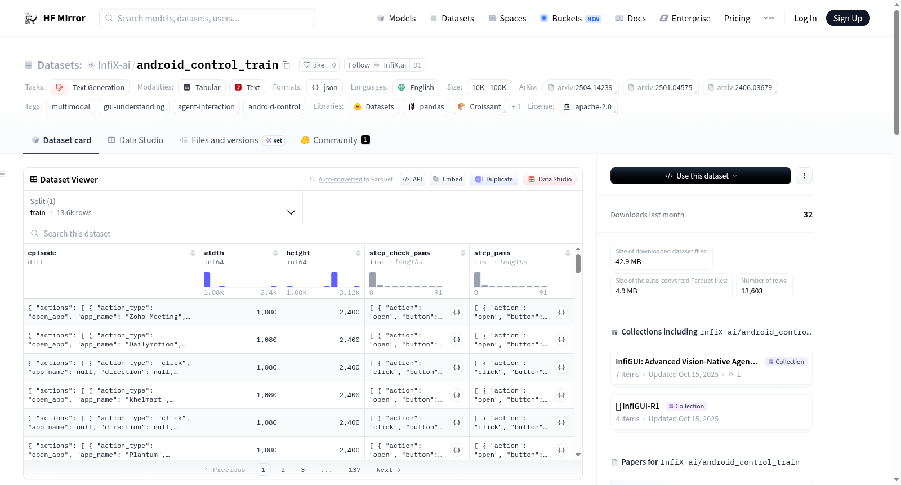
Task: Open the pandas library tag
Action: (x=426, y=106)
